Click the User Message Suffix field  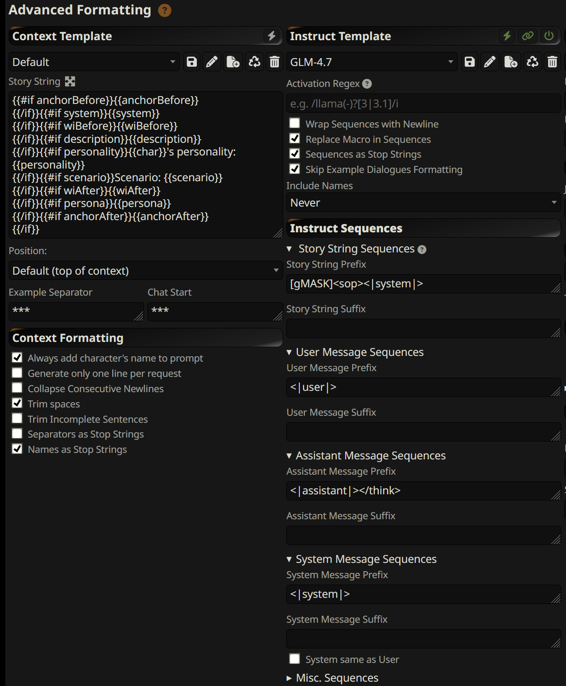tap(423, 432)
